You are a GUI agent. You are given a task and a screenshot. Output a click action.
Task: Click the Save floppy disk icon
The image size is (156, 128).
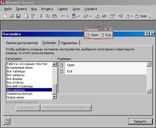(x=18, y=16)
